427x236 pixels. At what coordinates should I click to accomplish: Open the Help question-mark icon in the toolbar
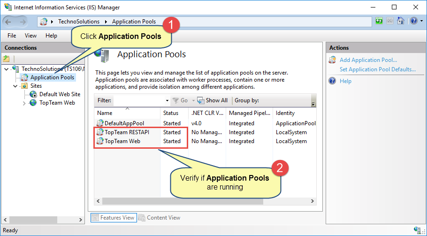[x=414, y=21]
